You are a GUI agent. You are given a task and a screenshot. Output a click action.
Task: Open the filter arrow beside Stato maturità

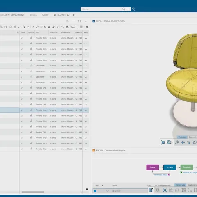[156, 186]
